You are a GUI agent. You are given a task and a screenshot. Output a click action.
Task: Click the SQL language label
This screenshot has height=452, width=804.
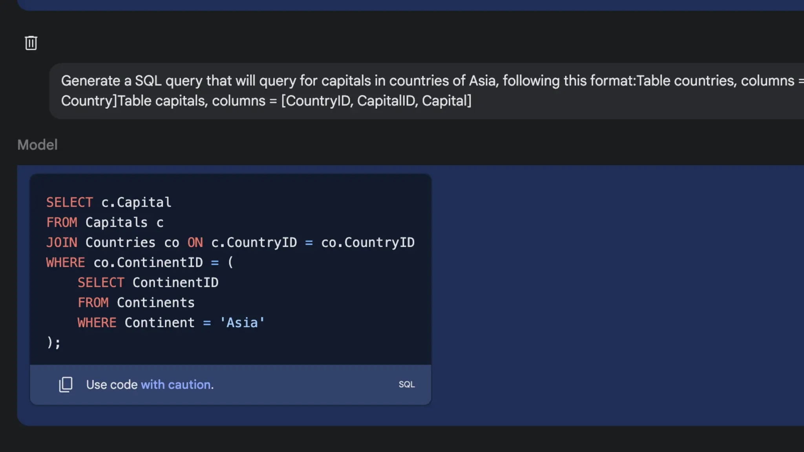pos(406,385)
